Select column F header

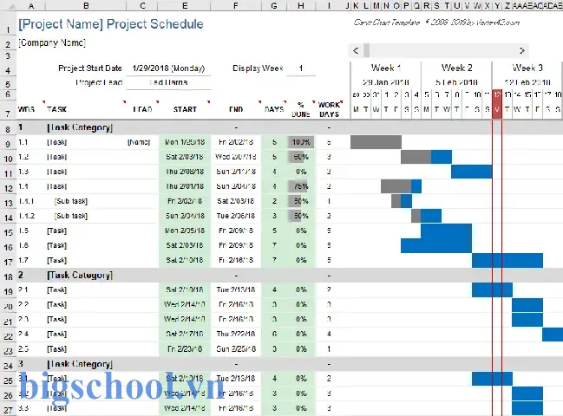pyautogui.click(x=236, y=5)
